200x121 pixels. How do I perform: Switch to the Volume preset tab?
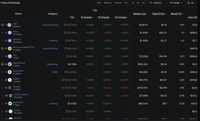point(118,3)
